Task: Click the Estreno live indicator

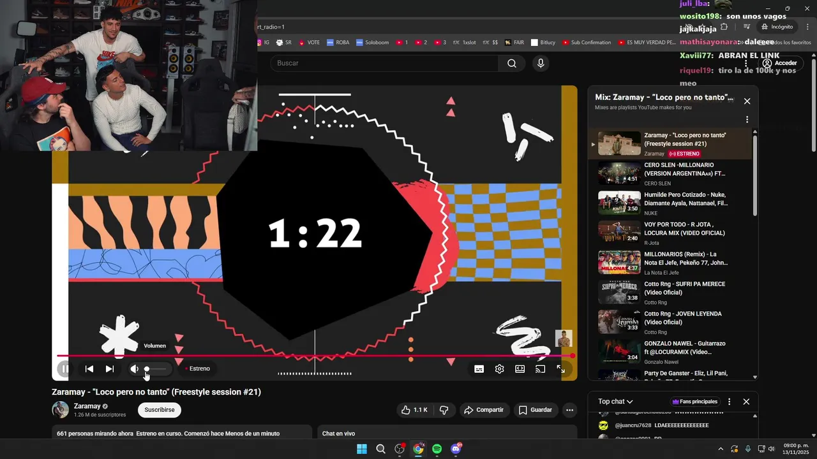Action: pos(198,368)
